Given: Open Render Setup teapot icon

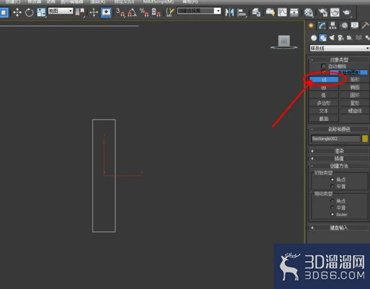Looking at the screenshot, I should pyautogui.click(x=323, y=12).
